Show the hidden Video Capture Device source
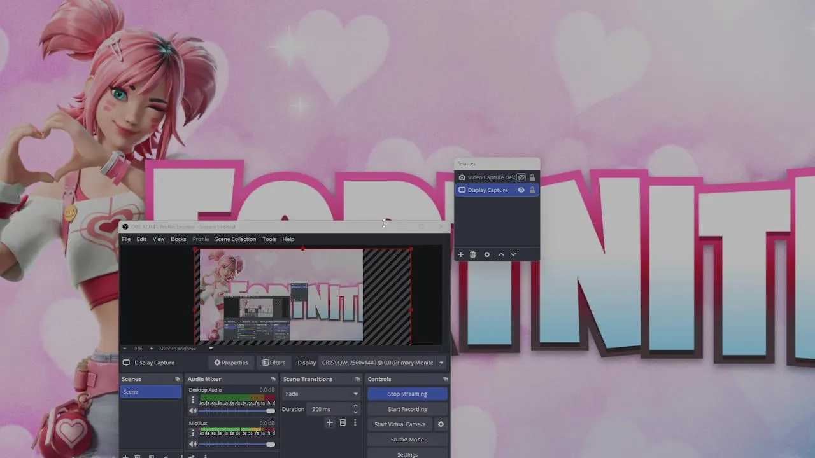 (521, 177)
